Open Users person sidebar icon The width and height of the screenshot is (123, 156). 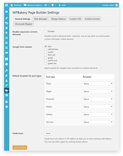click(x=7, y=80)
